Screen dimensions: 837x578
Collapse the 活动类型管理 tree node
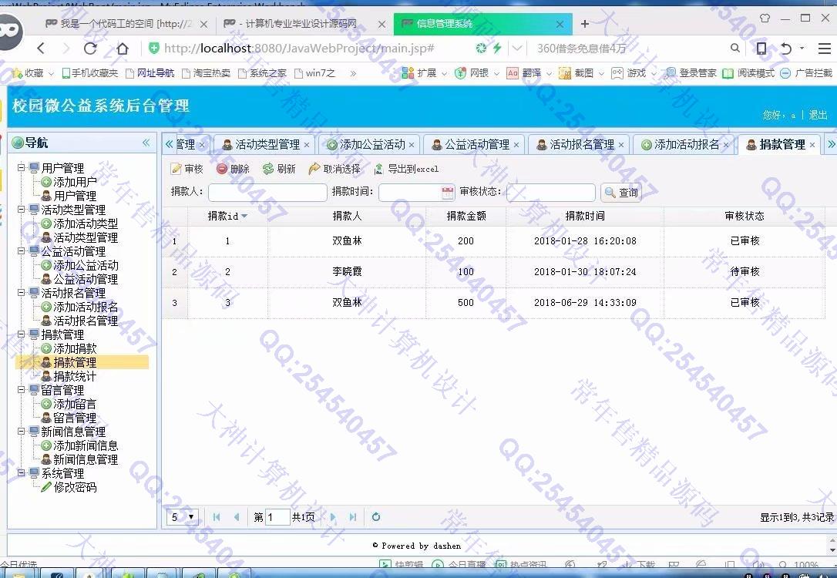pyautogui.click(x=21, y=209)
